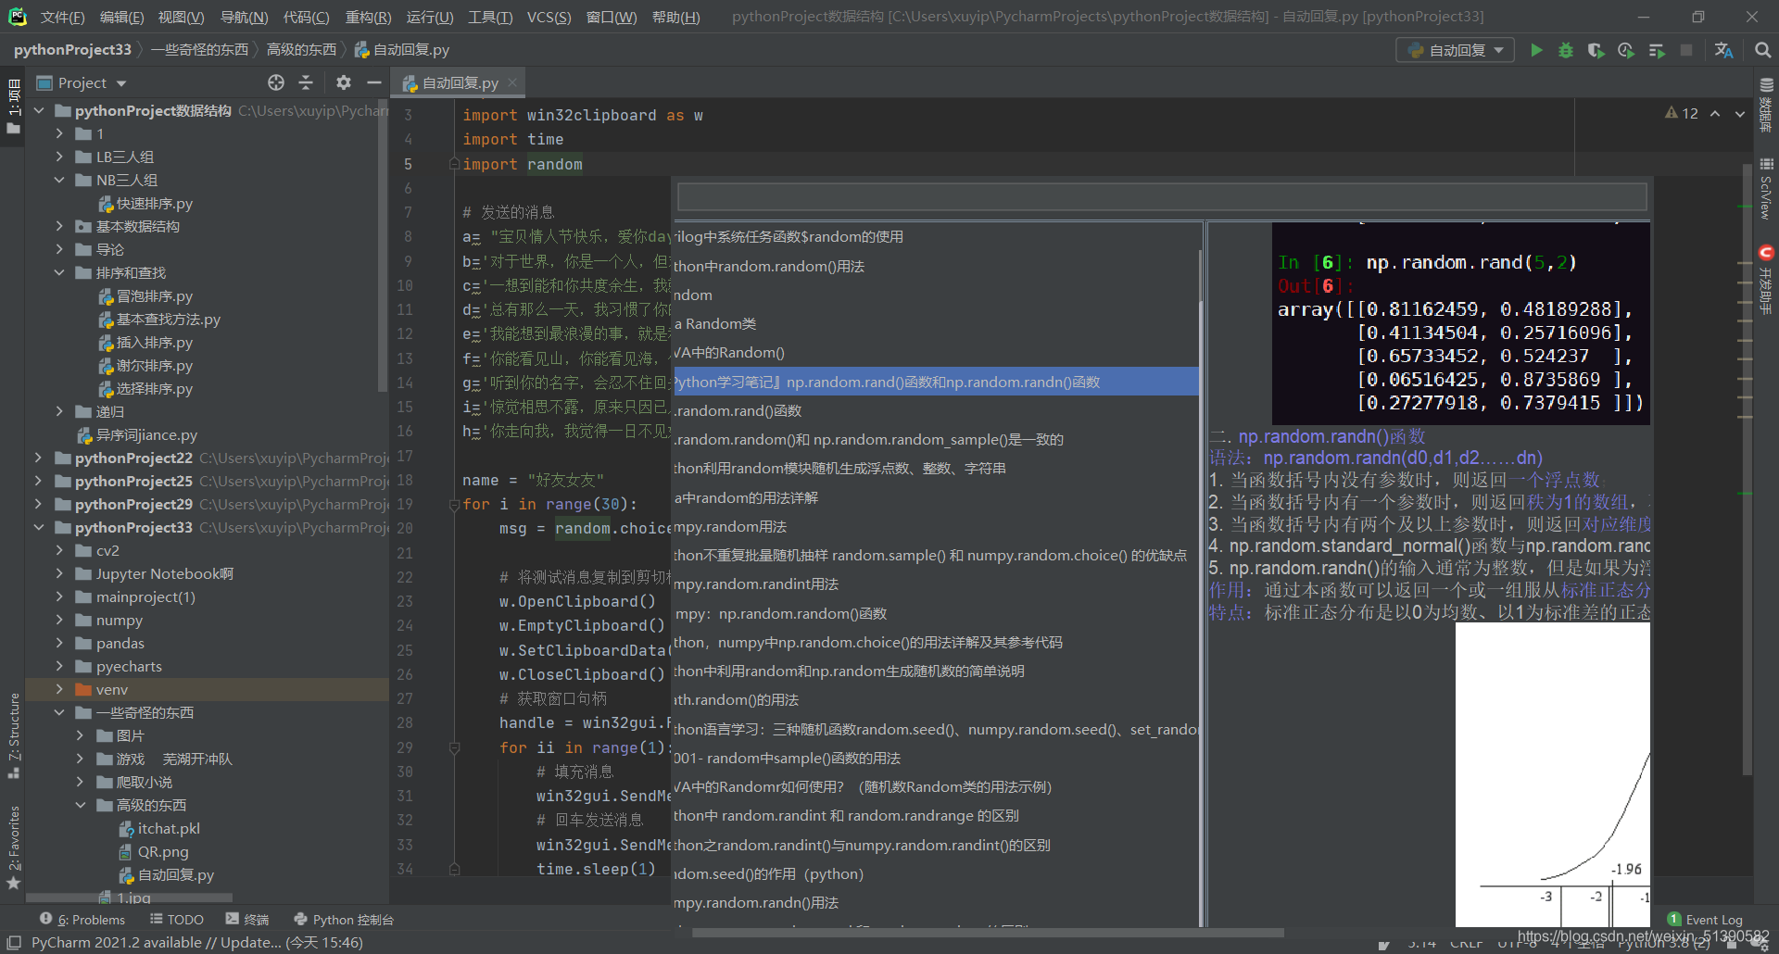1779x954 pixels.
Task: Open the 编辑(E) menu
Action: tap(121, 18)
